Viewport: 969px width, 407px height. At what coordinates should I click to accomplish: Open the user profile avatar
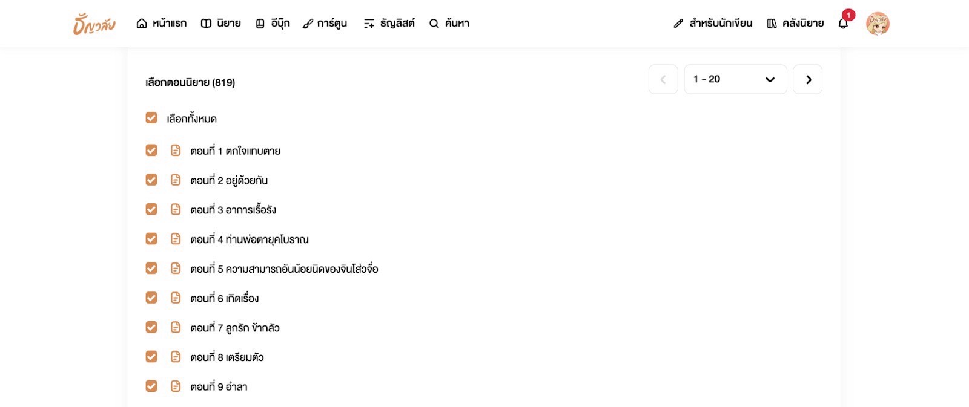click(x=878, y=24)
